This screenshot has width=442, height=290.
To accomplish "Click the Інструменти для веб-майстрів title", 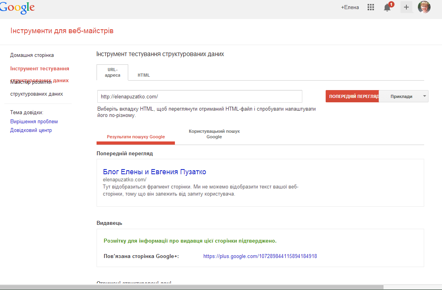I will point(62,31).
